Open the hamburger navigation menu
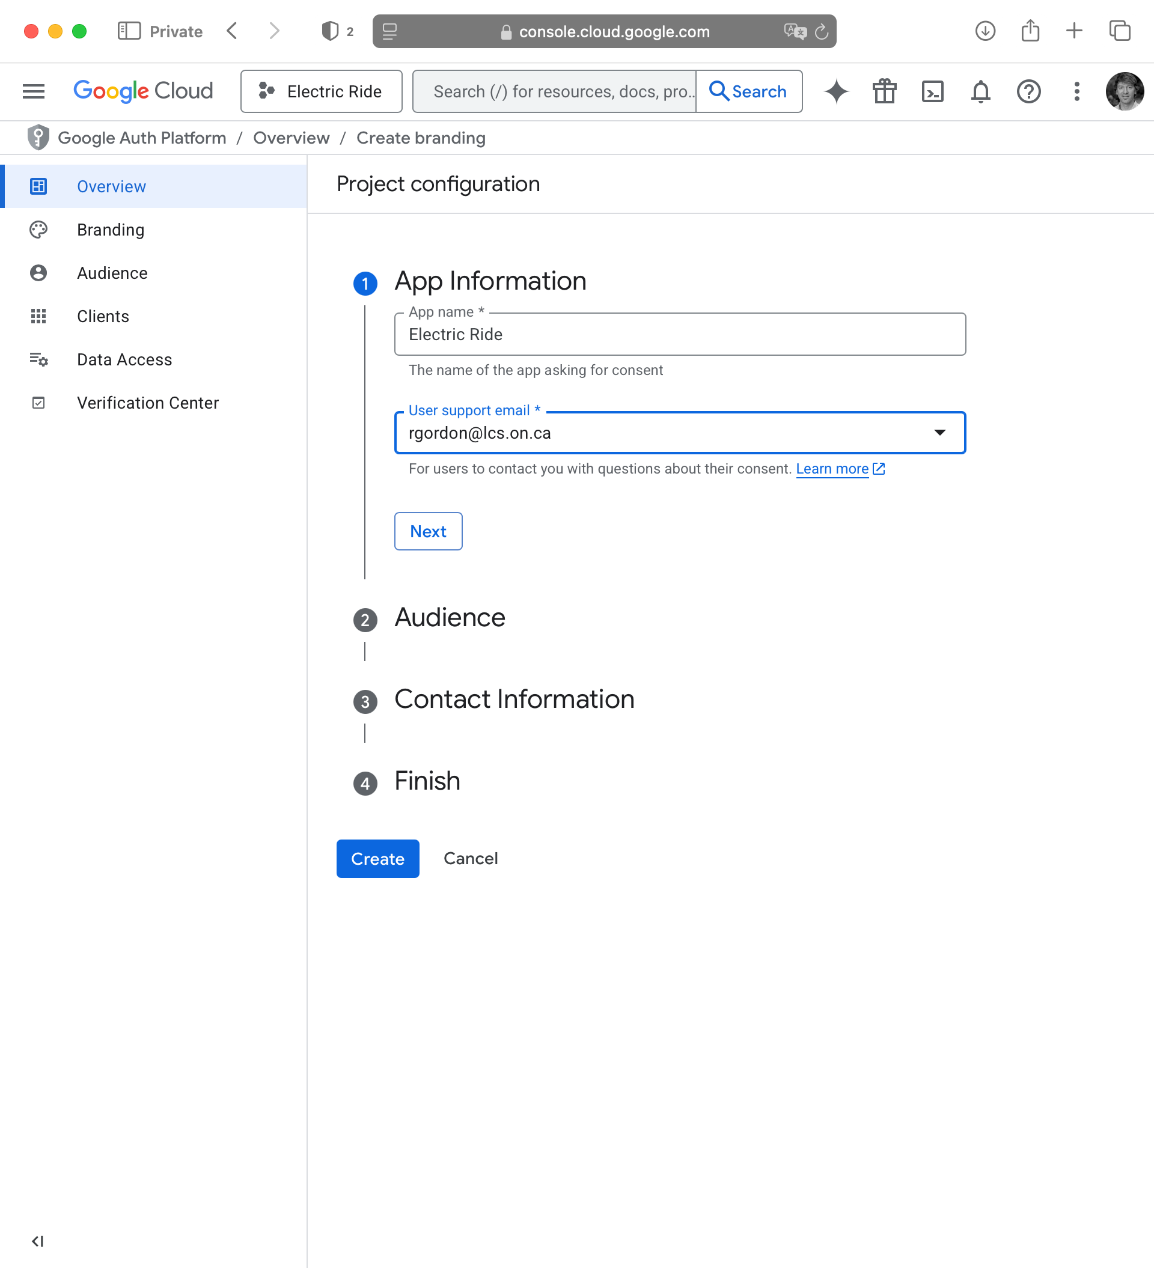 pyautogui.click(x=33, y=92)
